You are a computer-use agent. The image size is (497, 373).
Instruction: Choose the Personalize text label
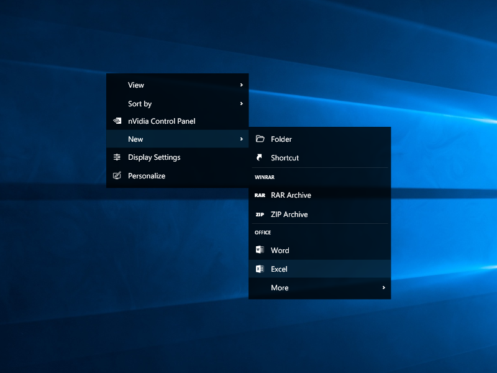coord(147,176)
